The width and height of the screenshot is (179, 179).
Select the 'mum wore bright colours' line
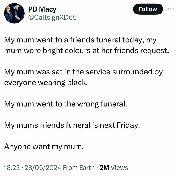pos(86,50)
